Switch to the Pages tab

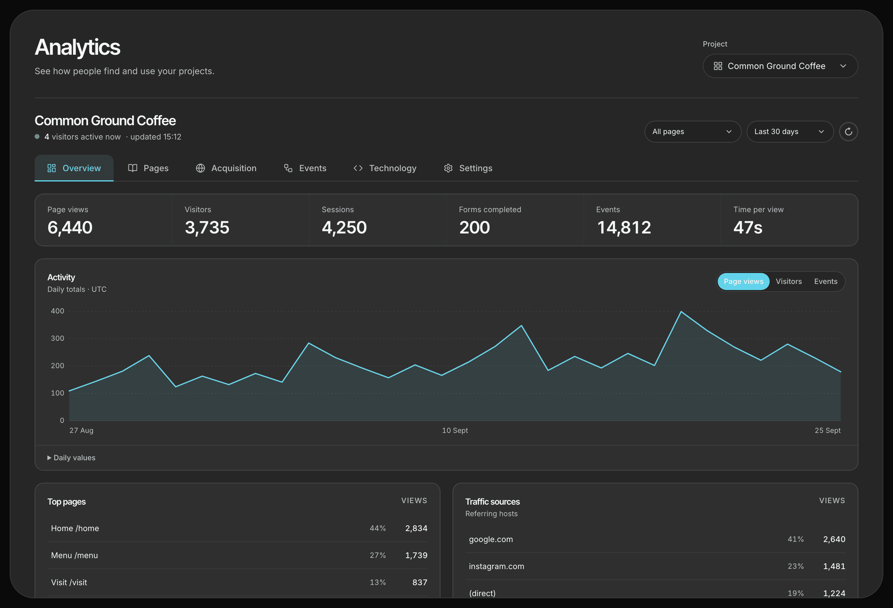(x=148, y=168)
